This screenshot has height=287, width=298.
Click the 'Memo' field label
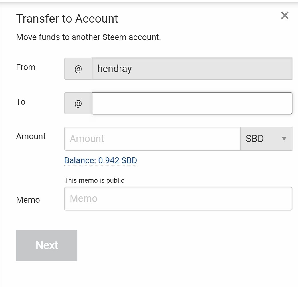point(28,200)
